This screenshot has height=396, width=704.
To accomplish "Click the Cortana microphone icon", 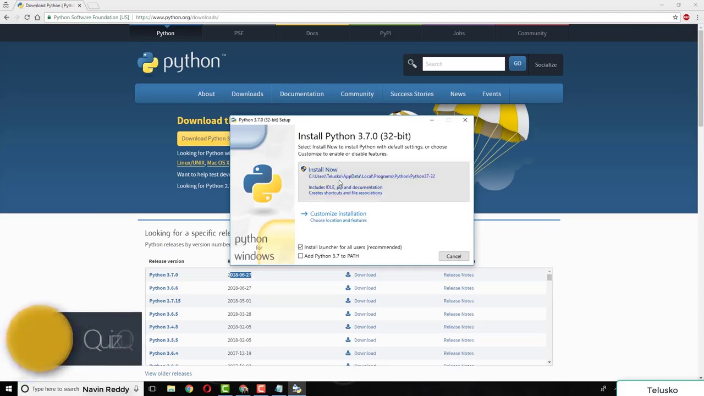I will pyautogui.click(x=136, y=389).
